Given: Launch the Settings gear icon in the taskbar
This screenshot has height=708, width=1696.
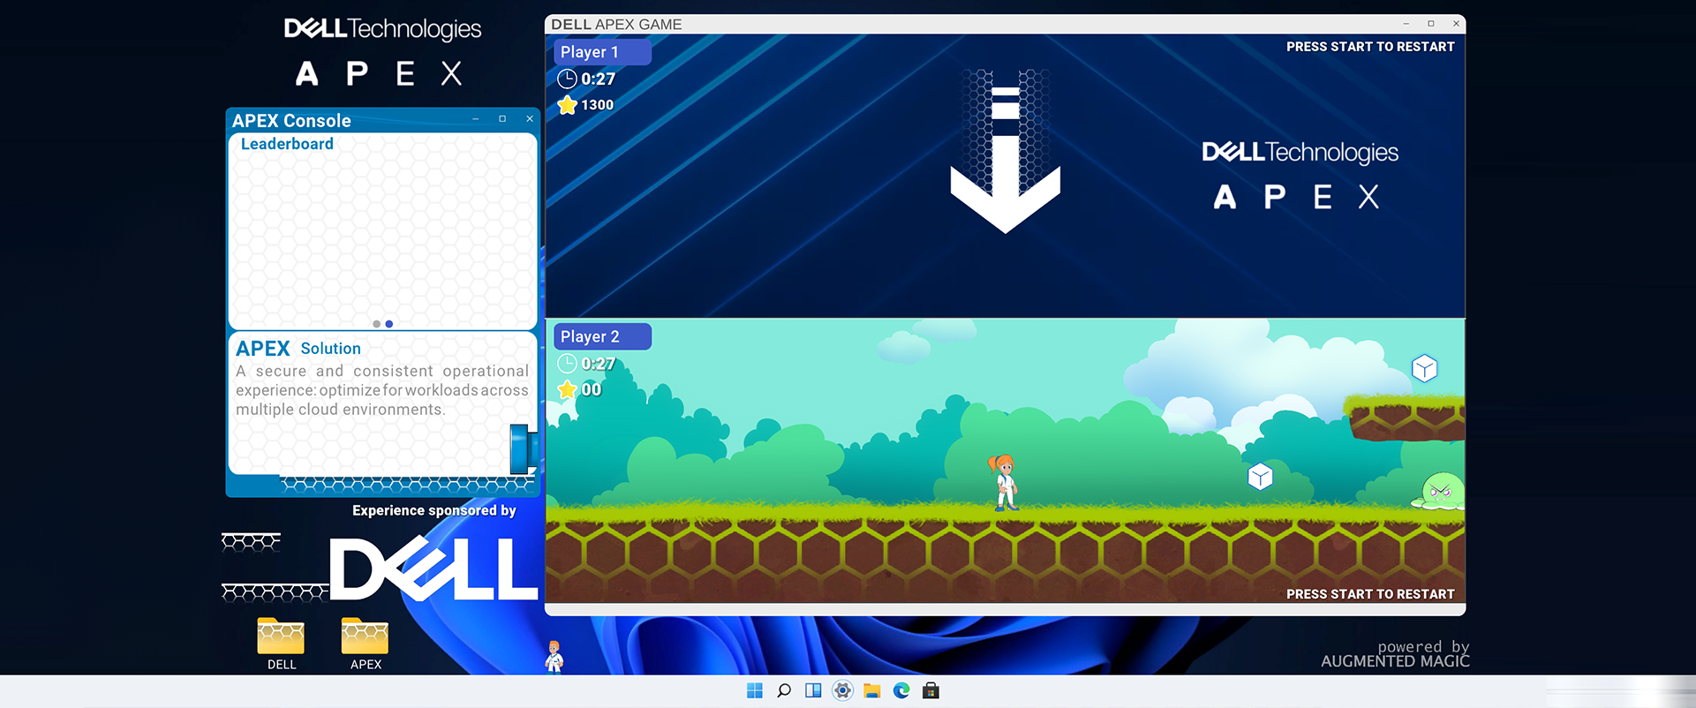Looking at the screenshot, I should click(843, 690).
